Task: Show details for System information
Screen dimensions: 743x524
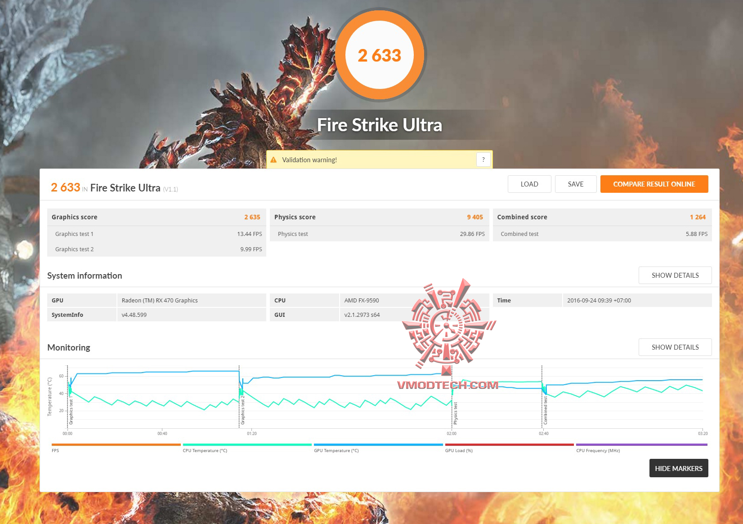Action: click(675, 275)
